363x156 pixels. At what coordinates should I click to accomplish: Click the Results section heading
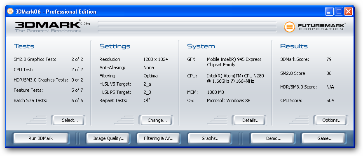point(294,46)
